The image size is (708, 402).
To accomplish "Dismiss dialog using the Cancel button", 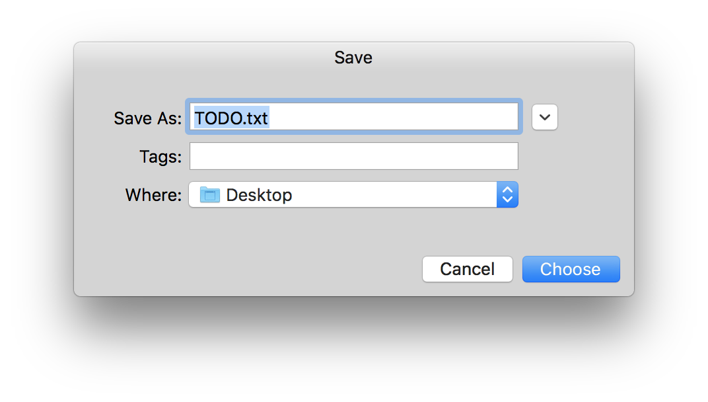I will (468, 269).
